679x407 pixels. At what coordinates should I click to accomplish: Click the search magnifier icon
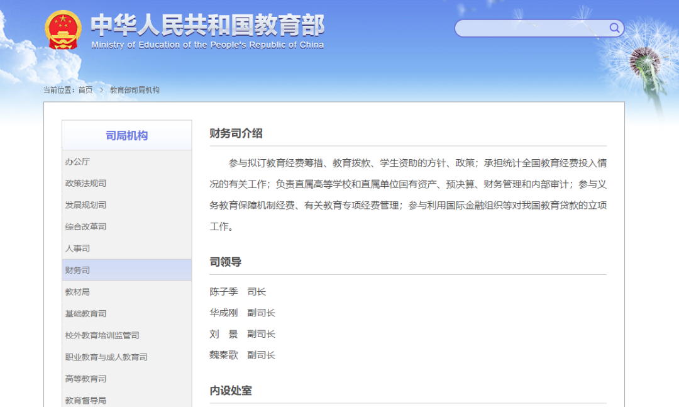pos(614,28)
